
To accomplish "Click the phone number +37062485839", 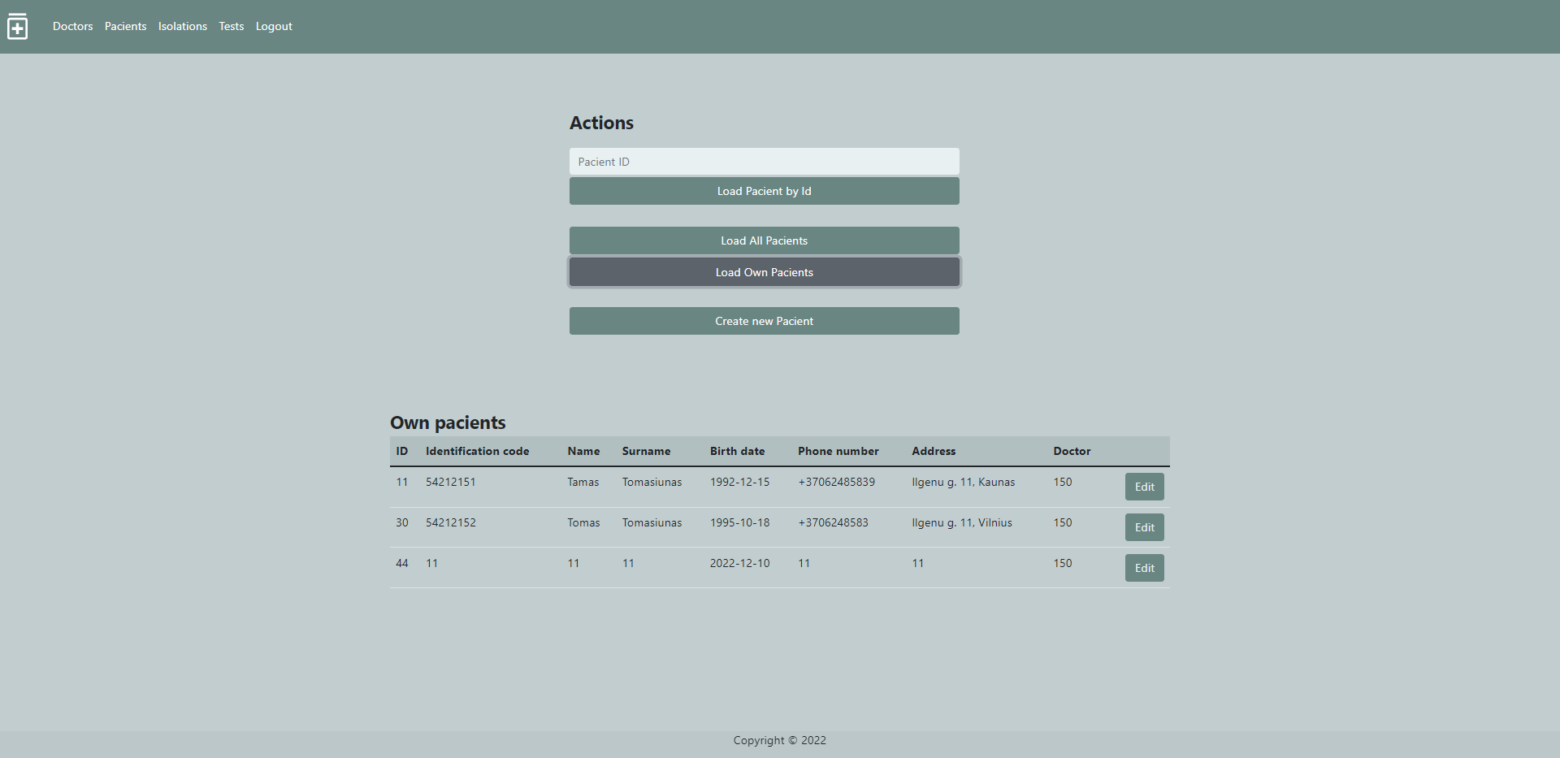I will coord(837,482).
